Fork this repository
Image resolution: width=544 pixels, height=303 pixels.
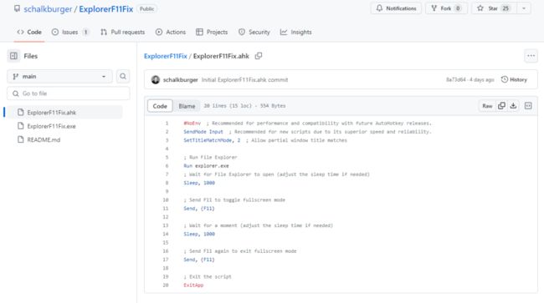(x=446, y=8)
